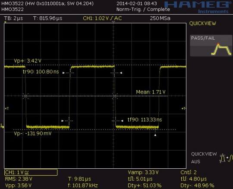Viewport: 233px width, 189px height.
Task: Click the Vp- -131.90 mV label
Action: (x=33, y=133)
